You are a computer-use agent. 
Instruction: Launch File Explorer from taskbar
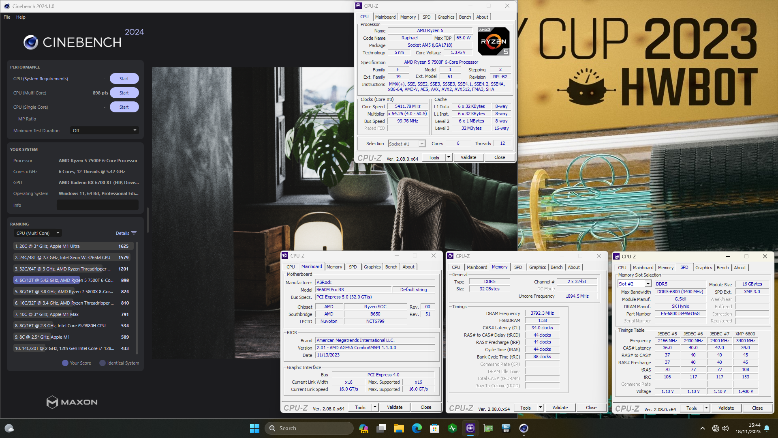click(x=399, y=428)
